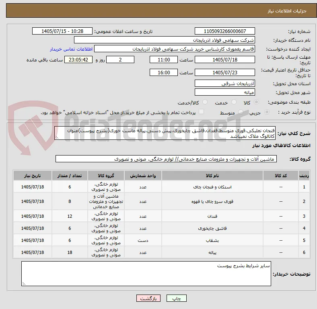Screen dimensions: 317x309
Task: Select the کالا radio button
Action: (256, 102)
